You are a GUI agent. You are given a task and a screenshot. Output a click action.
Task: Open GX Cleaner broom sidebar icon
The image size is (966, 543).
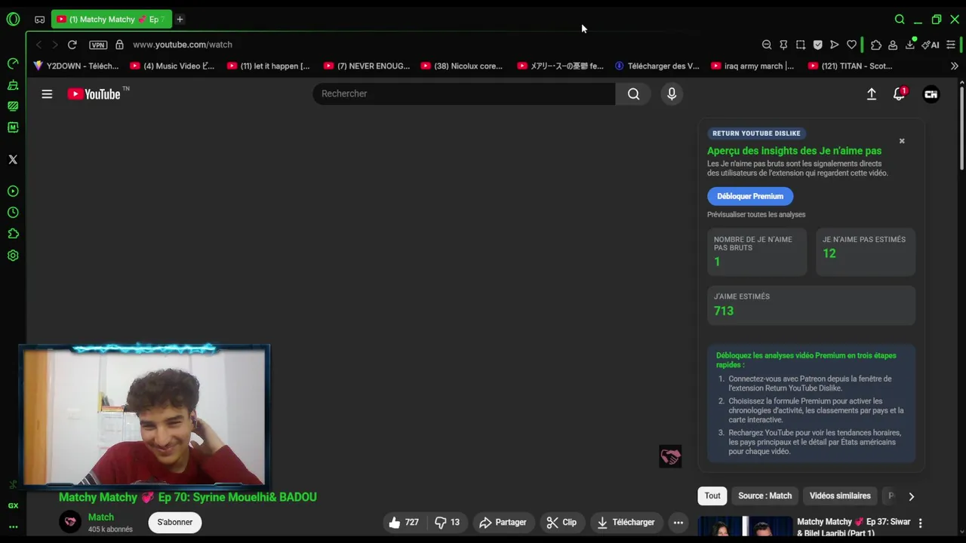[13, 85]
